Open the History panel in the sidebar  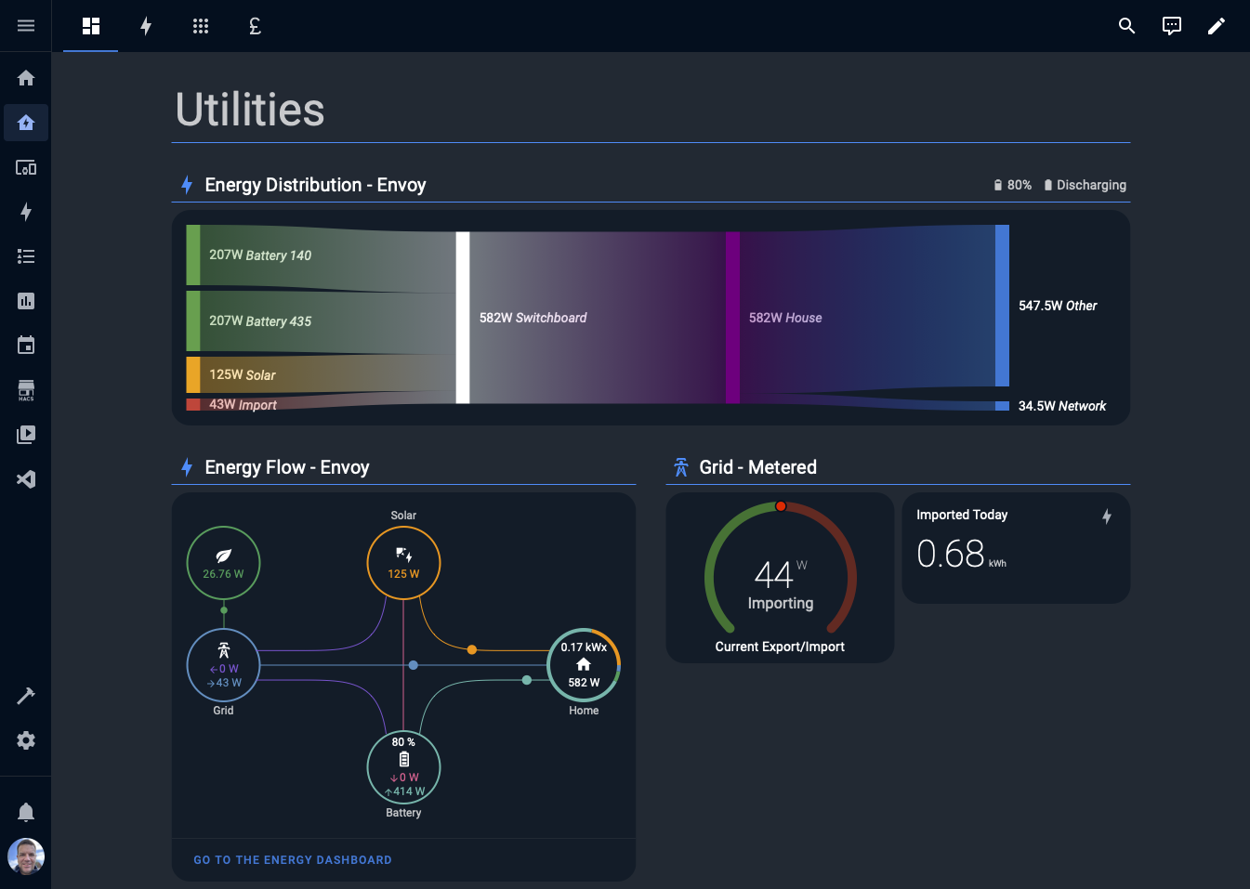click(x=25, y=301)
